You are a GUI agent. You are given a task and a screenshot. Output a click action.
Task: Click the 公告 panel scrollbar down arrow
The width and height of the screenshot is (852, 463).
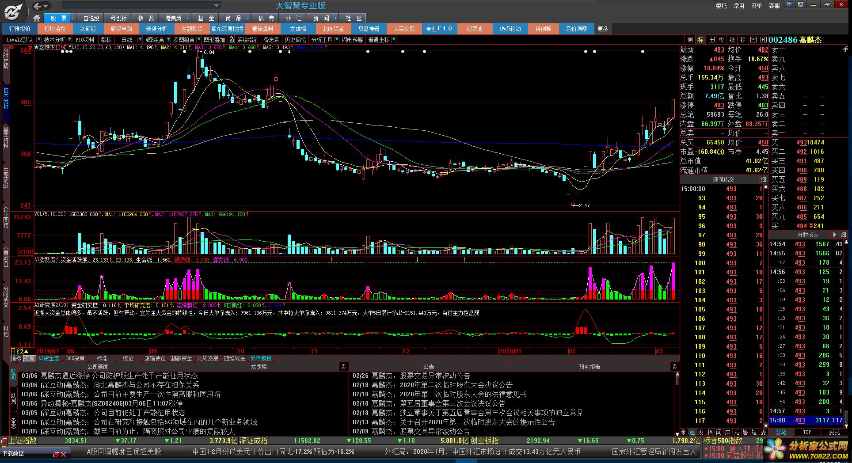pos(677,433)
